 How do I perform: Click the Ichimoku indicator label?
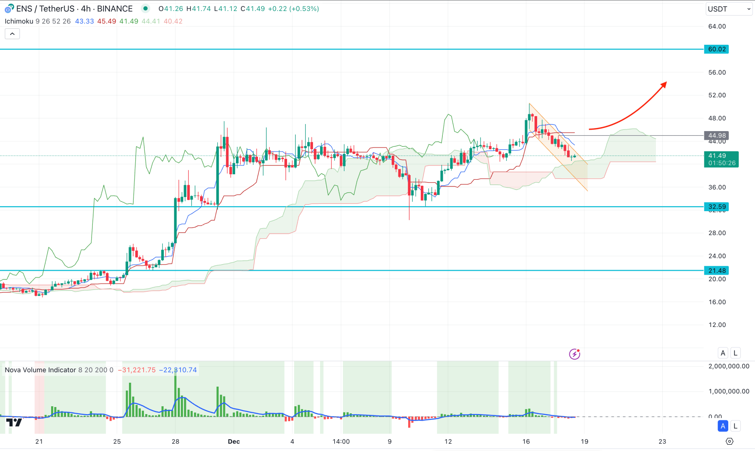(19, 21)
